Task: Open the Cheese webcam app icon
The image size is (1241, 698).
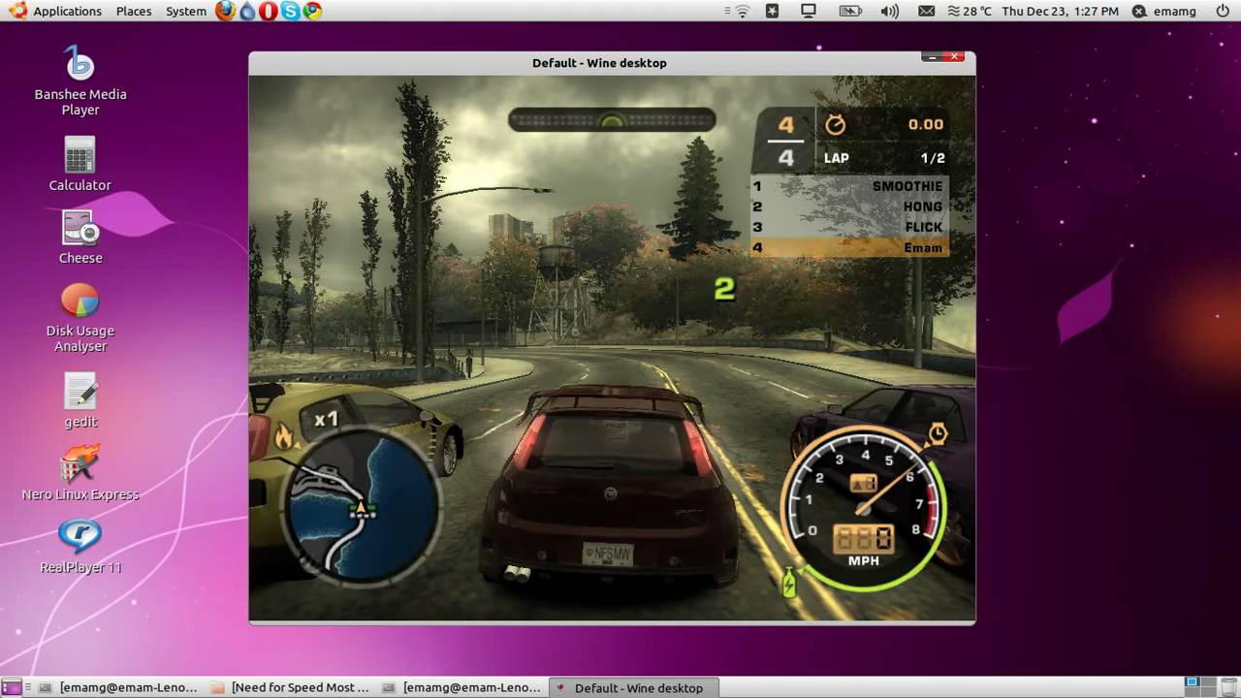Action: click(x=80, y=238)
